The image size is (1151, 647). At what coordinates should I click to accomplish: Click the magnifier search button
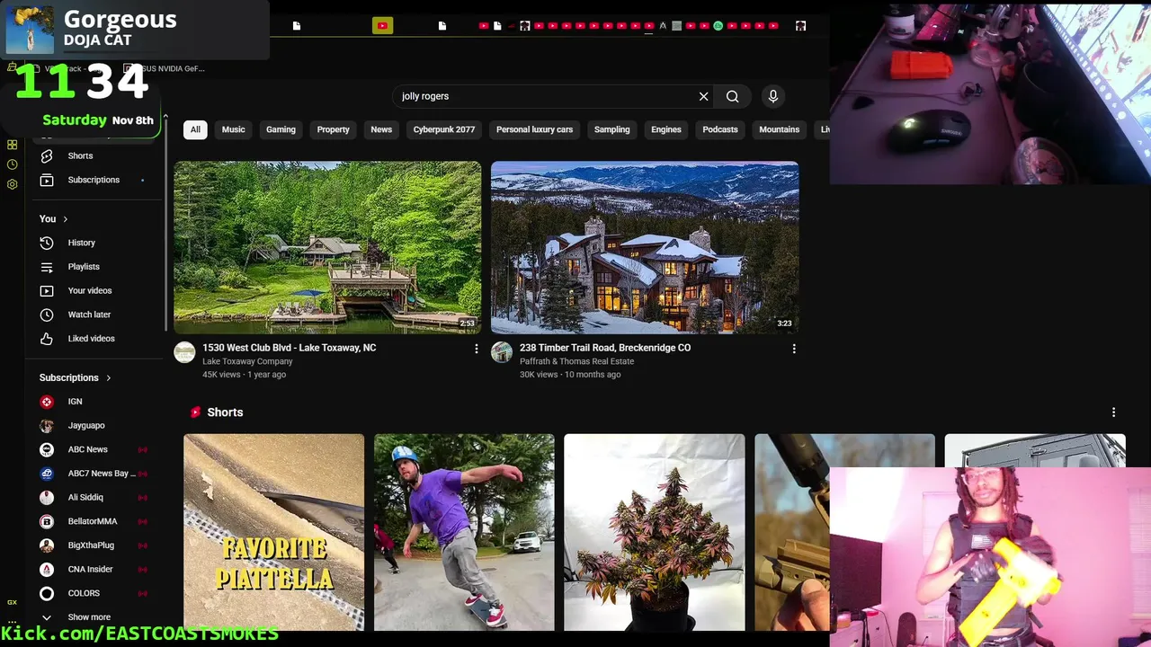tap(732, 96)
